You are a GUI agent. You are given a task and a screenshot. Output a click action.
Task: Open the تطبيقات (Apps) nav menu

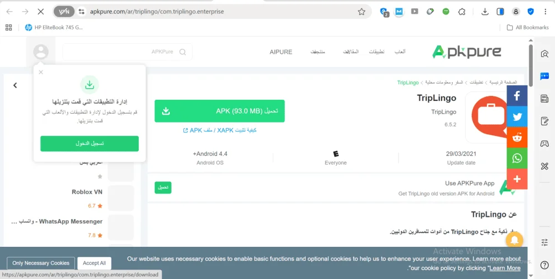(x=377, y=52)
